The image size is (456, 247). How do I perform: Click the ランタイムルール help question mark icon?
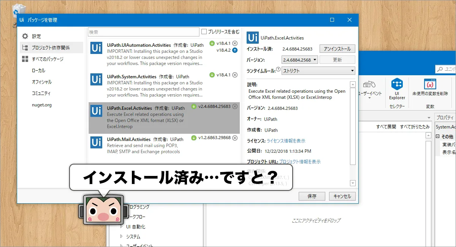click(x=279, y=70)
